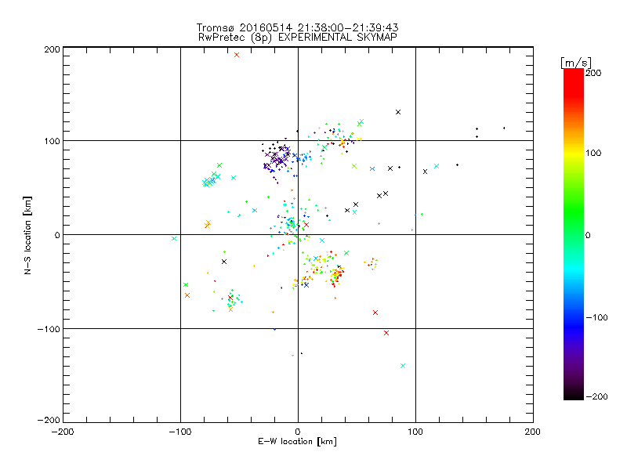Click the cyan cross marker at bottom right
This screenshot has height=470, width=627.
403,366
